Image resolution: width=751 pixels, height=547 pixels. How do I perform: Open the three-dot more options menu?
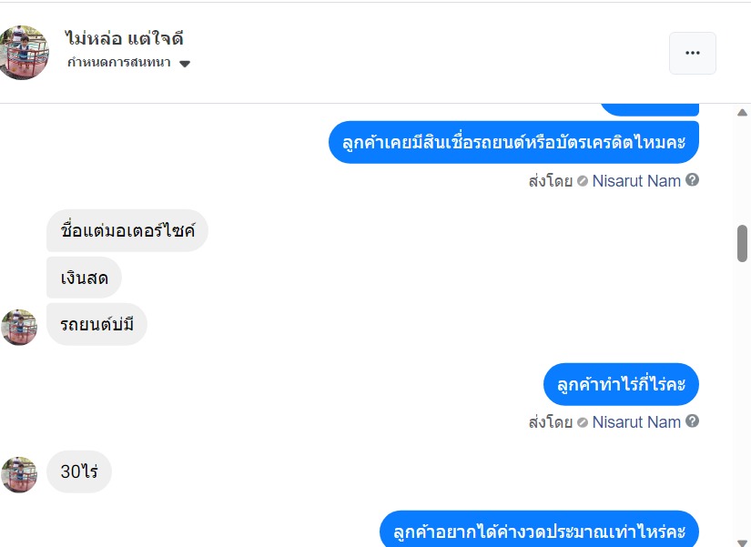coord(692,53)
